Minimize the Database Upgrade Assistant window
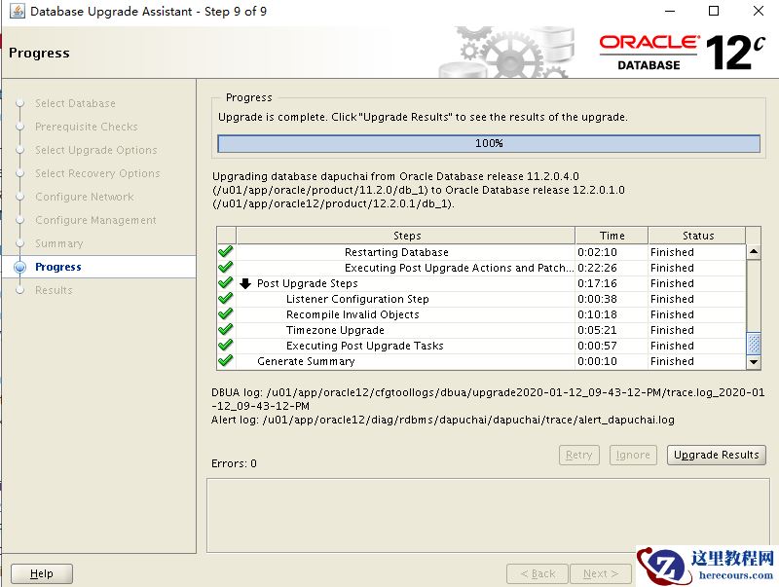The height and width of the screenshot is (587, 779). [x=670, y=11]
